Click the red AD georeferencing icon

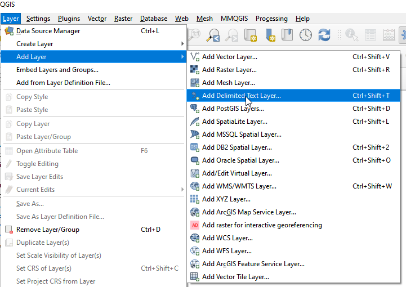[x=195, y=225]
